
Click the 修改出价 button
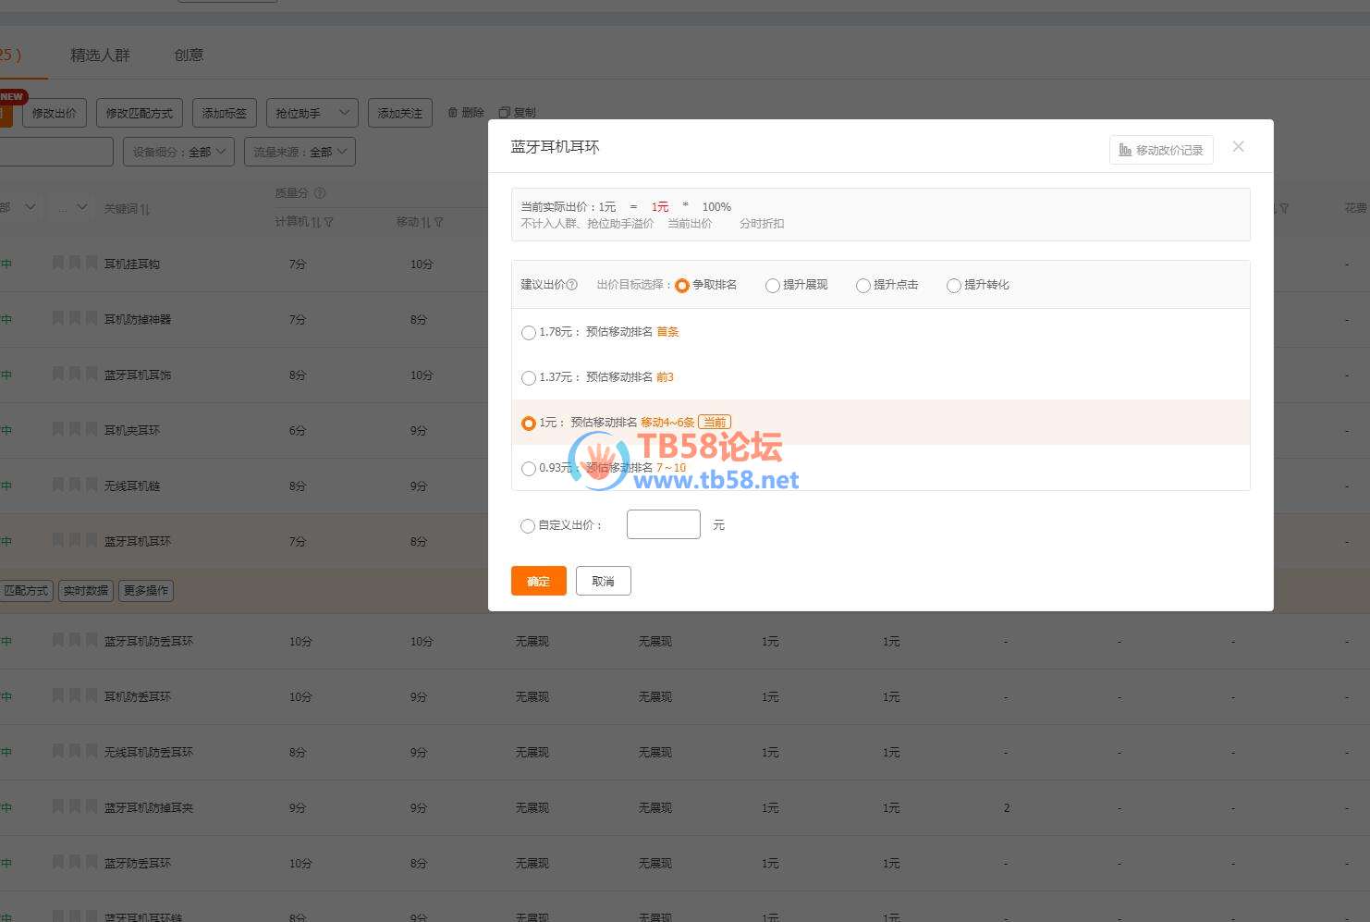[x=55, y=113]
